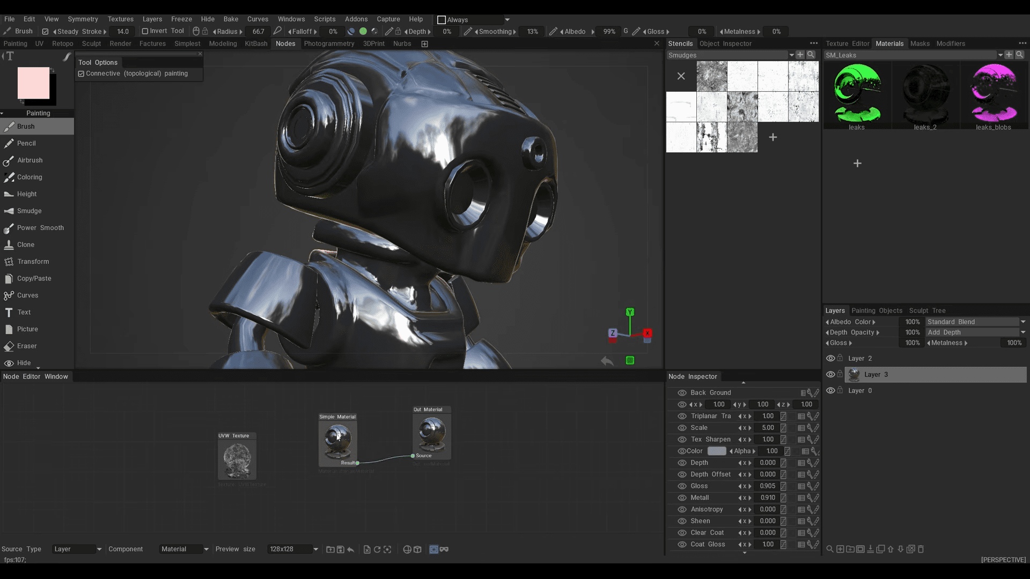Image resolution: width=1030 pixels, height=579 pixels.
Task: Toggle Connective (topological) painting checkbox
Action: pyautogui.click(x=81, y=73)
